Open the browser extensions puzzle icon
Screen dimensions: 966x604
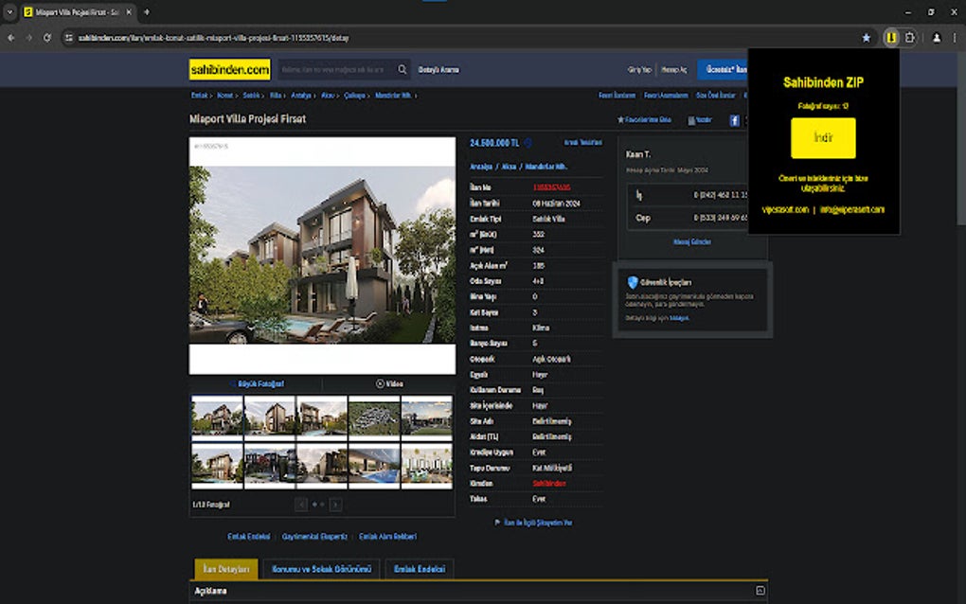(x=910, y=38)
